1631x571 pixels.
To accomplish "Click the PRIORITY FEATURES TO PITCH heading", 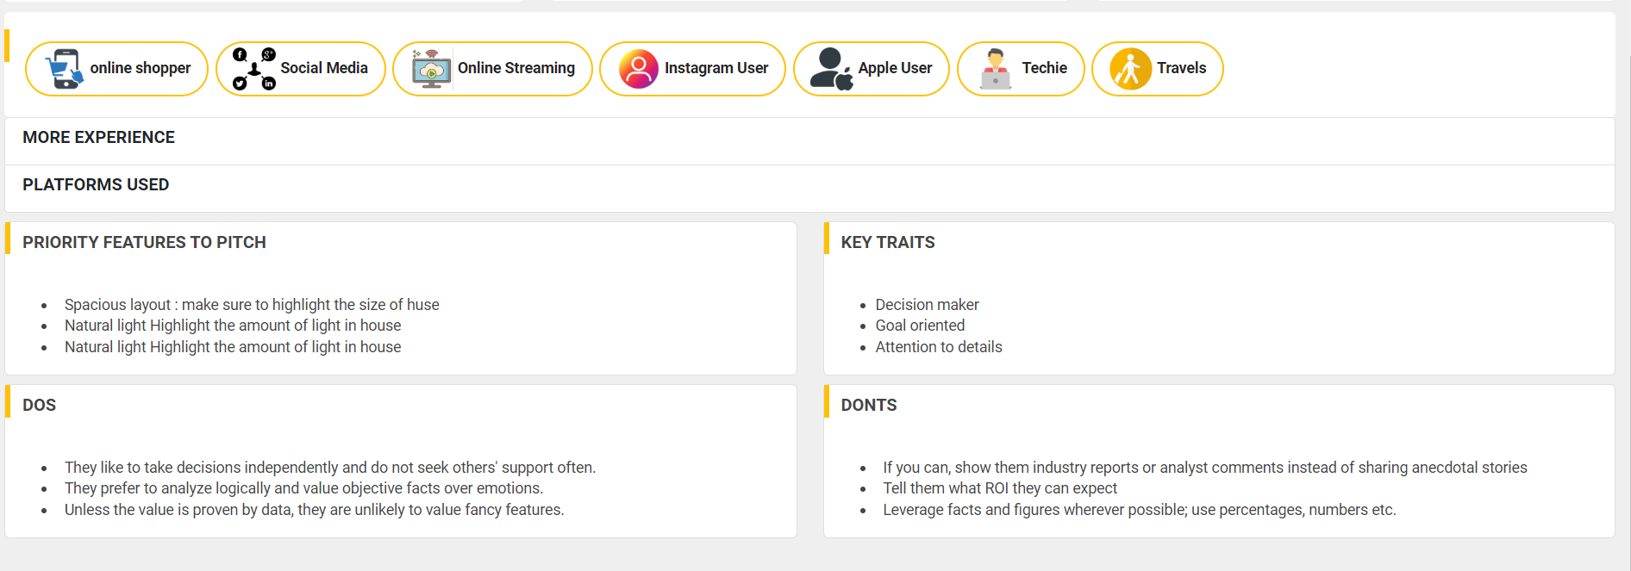I will pos(144,243).
